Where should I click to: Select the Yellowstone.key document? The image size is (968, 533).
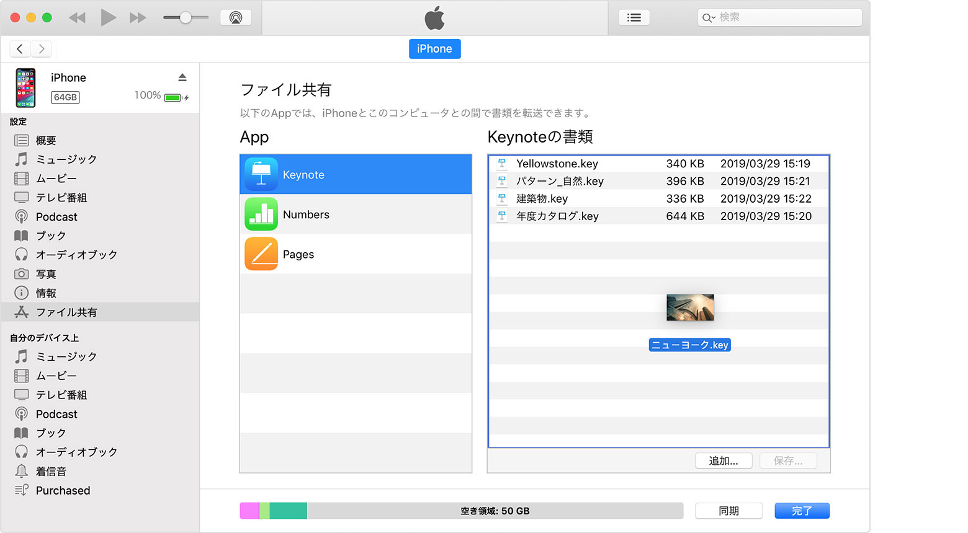[x=659, y=164]
